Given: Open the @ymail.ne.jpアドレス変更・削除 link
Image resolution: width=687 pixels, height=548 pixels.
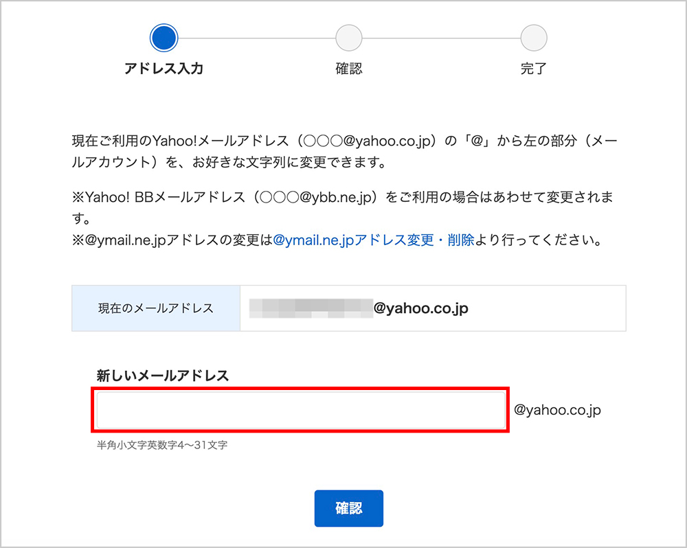Looking at the screenshot, I should click(x=374, y=240).
